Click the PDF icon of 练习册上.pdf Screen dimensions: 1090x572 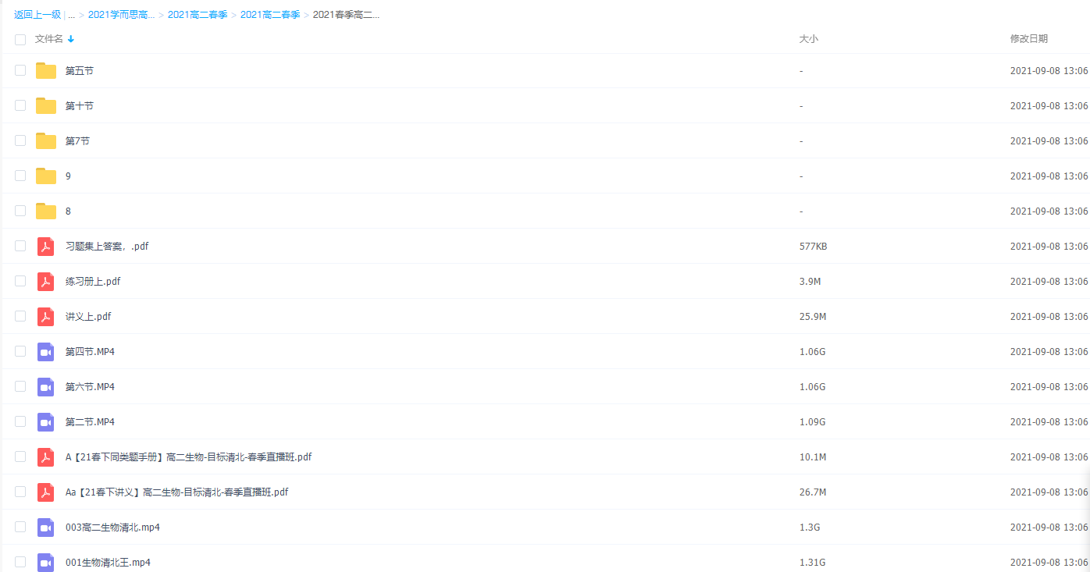46,282
